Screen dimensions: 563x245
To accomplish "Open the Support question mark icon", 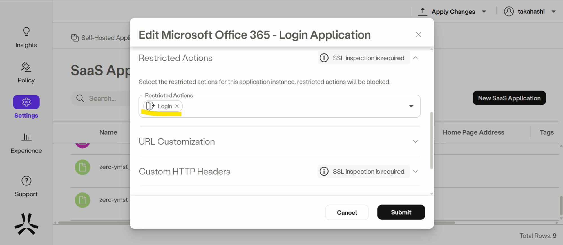I will (x=26, y=181).
